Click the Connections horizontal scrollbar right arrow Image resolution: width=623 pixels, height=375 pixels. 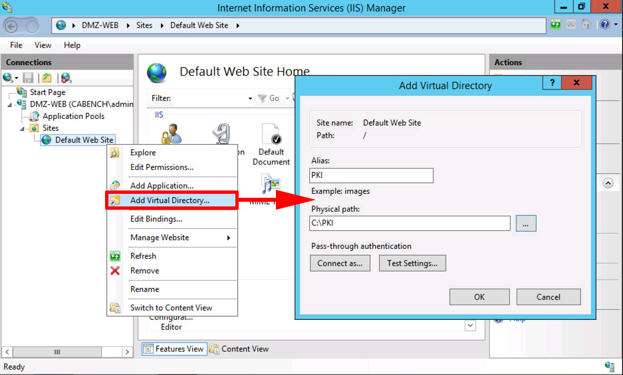127,352
